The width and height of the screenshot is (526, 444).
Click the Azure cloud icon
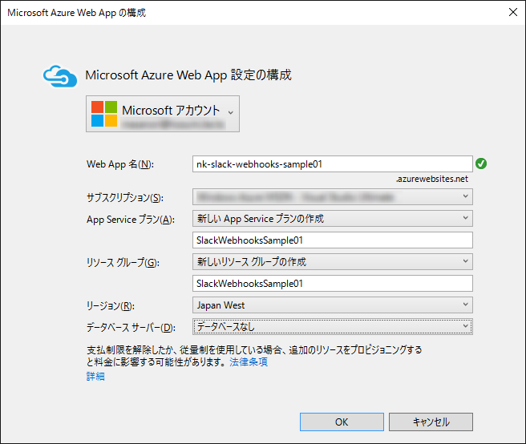(x=60, y=76)
